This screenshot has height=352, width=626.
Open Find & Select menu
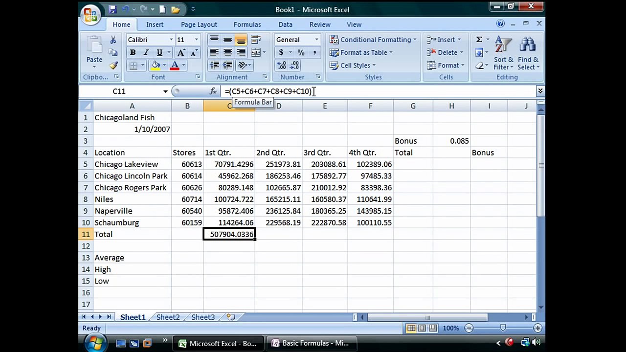pyautogui.click(x=528, y=54)
